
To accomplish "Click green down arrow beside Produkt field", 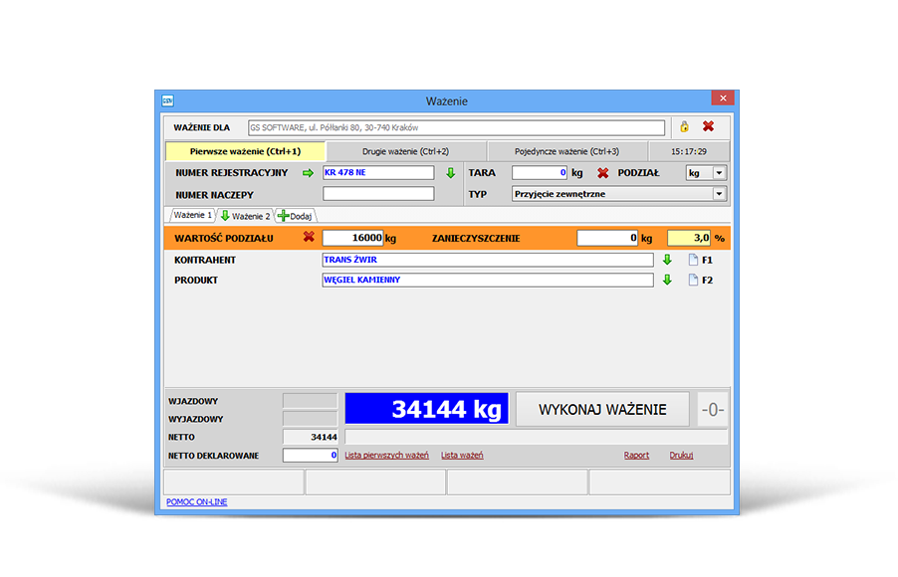I will pos(667,281).
